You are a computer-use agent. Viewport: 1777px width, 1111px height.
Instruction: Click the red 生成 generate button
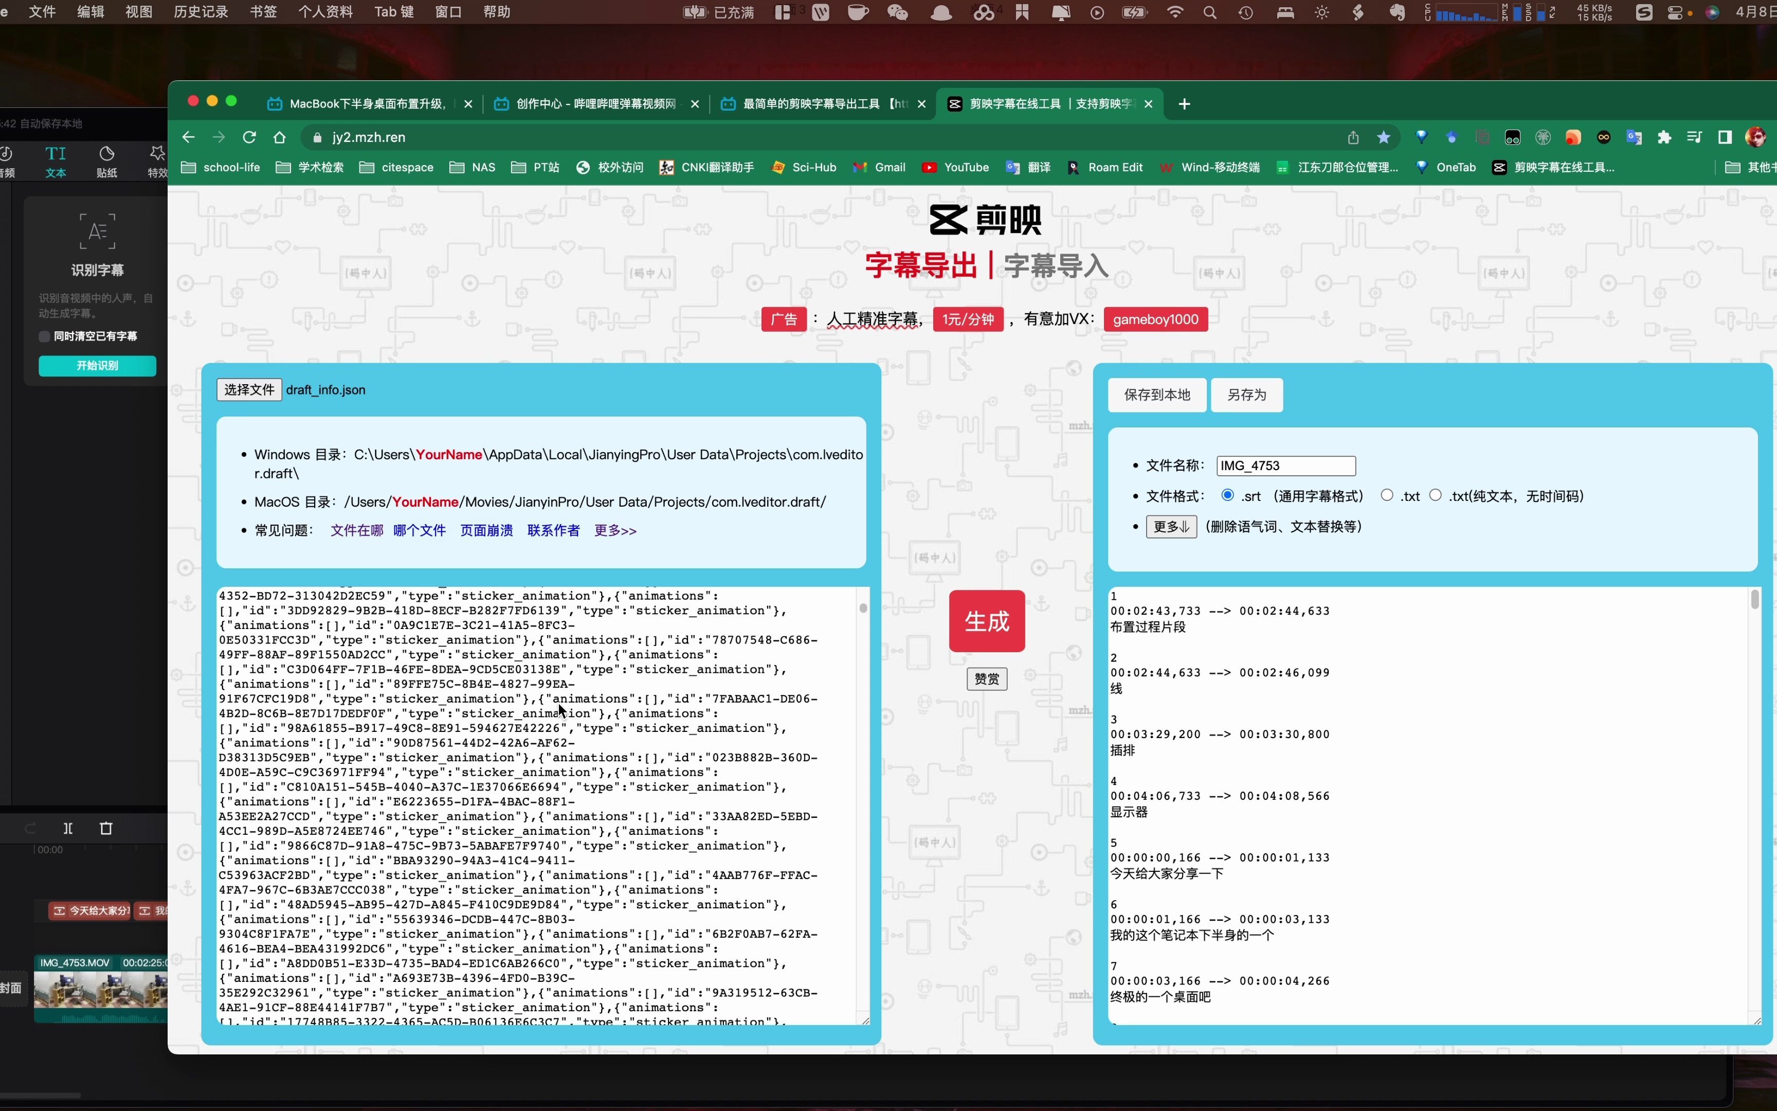tap(987, 621)
